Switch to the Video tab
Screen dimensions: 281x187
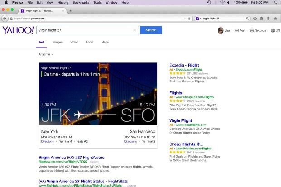74,42
